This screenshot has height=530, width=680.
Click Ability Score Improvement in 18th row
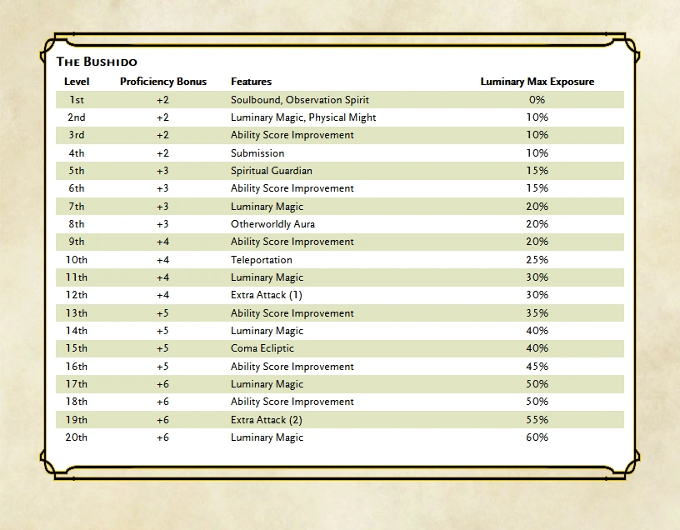pos(292,402)
